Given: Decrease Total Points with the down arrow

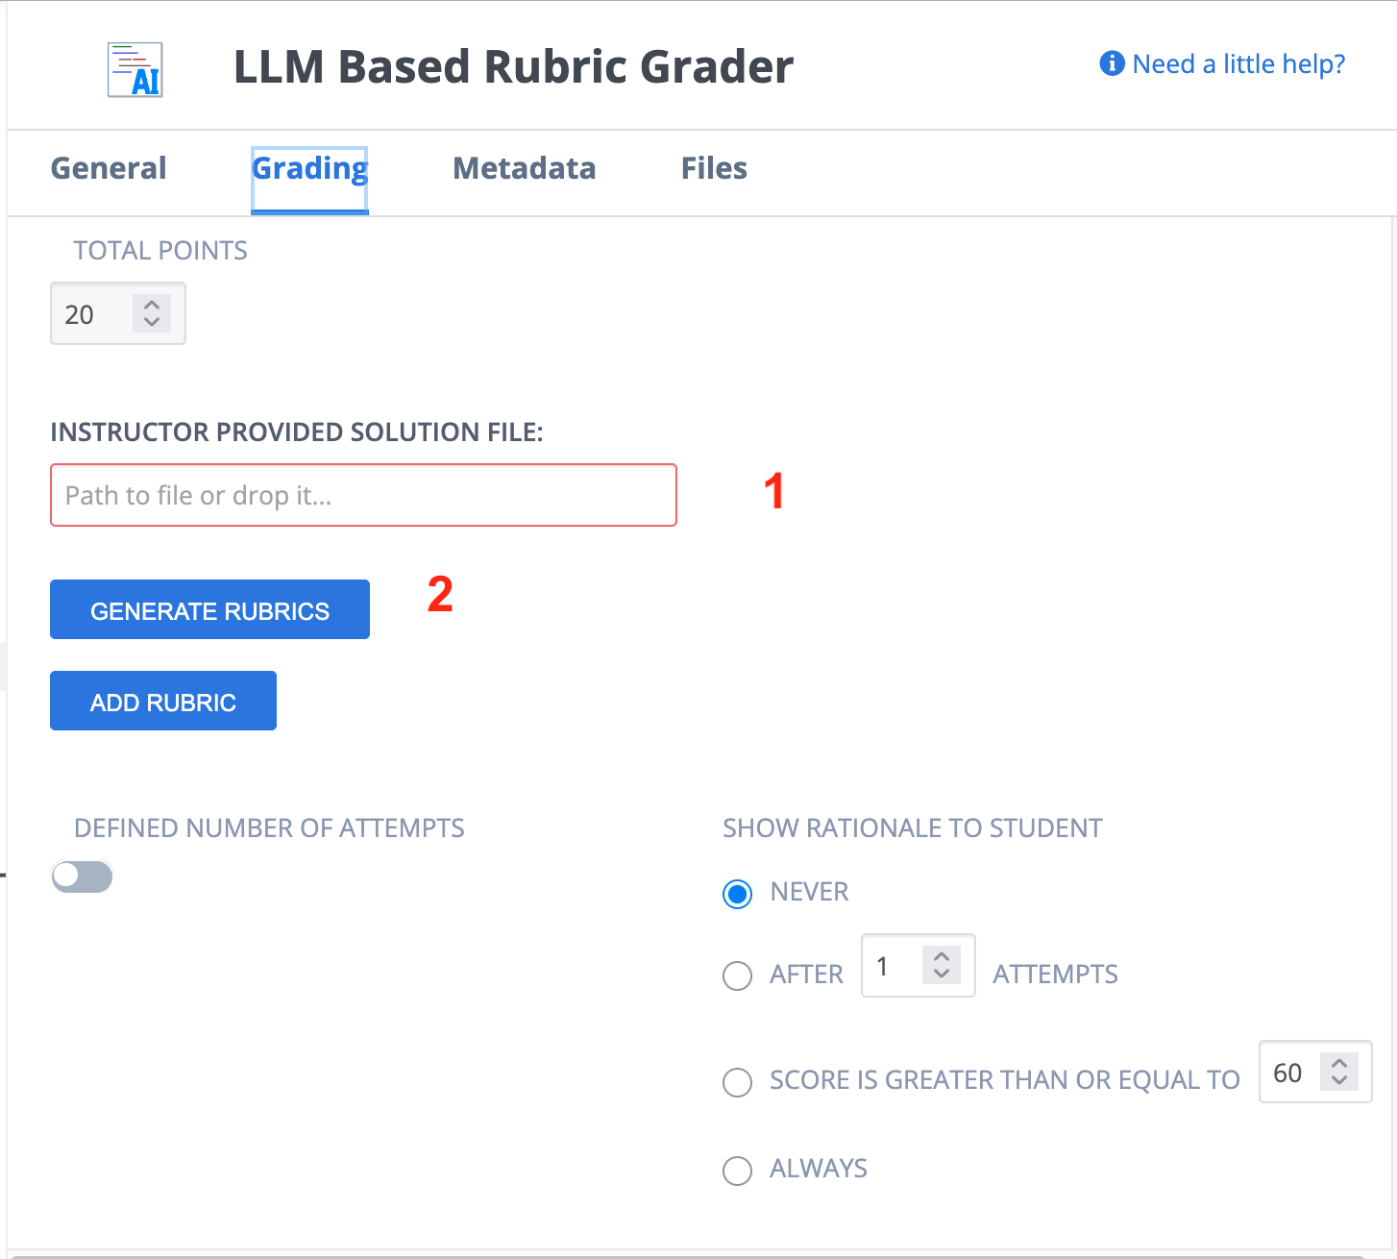Looking at the screenshot, I should (152, 322).
